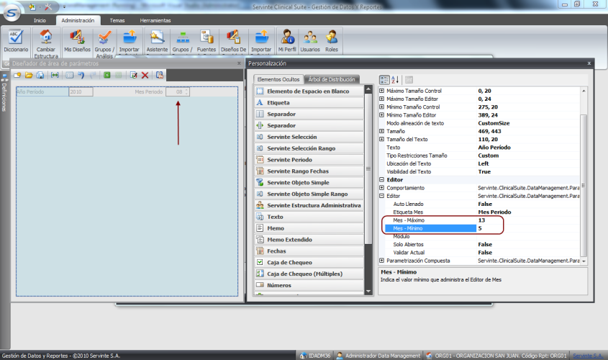Expand the Tamaño property node
Screen dimensions: 608x360
[x=381, y=132]
